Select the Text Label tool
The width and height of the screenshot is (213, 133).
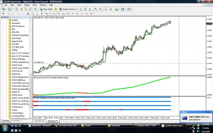pos(42,14)
